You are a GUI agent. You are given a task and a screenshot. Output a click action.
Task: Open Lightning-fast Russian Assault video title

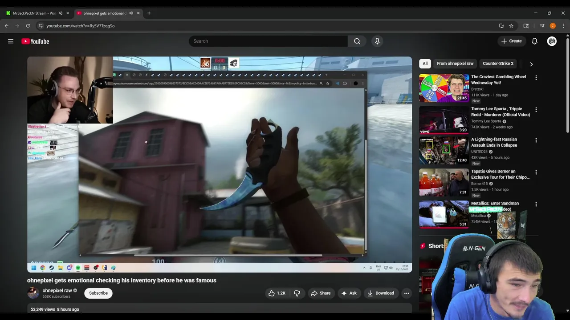[494, 142]
